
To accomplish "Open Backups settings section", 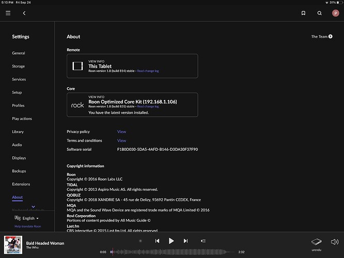I will [x=19, y=171].
